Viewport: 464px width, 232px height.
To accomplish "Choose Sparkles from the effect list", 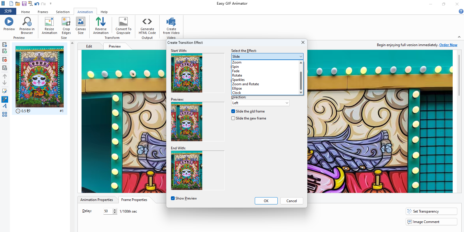I will (x=239, y=80).
